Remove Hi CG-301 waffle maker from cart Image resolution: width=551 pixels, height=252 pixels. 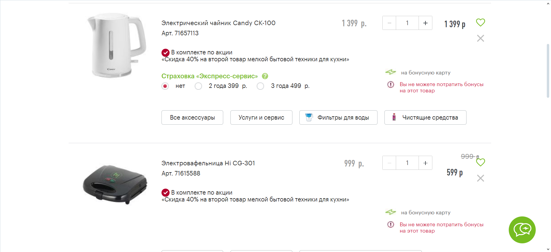point(480,178)
